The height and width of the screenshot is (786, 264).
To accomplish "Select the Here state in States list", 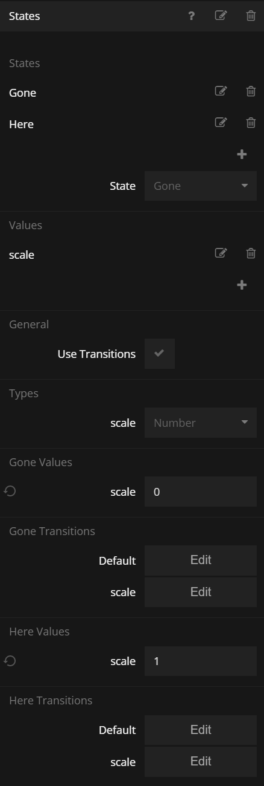I will tap(21, 124).
